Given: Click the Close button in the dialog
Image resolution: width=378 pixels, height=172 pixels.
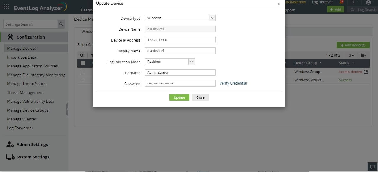Looking at the screenshot, I should (200, 97).
